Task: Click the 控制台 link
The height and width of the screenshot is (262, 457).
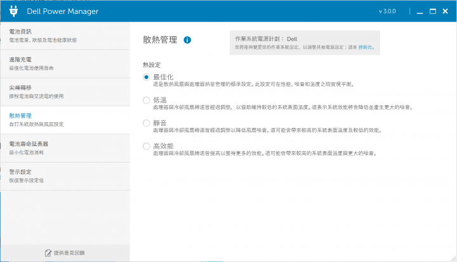Action: coord(366,47)
